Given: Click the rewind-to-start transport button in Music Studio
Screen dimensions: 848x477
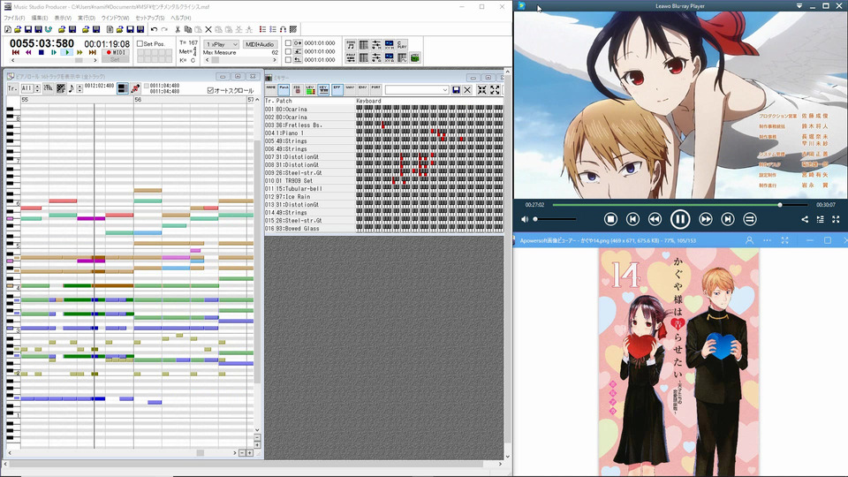Looking at the screenshot, I should click(x=16, y=52).
